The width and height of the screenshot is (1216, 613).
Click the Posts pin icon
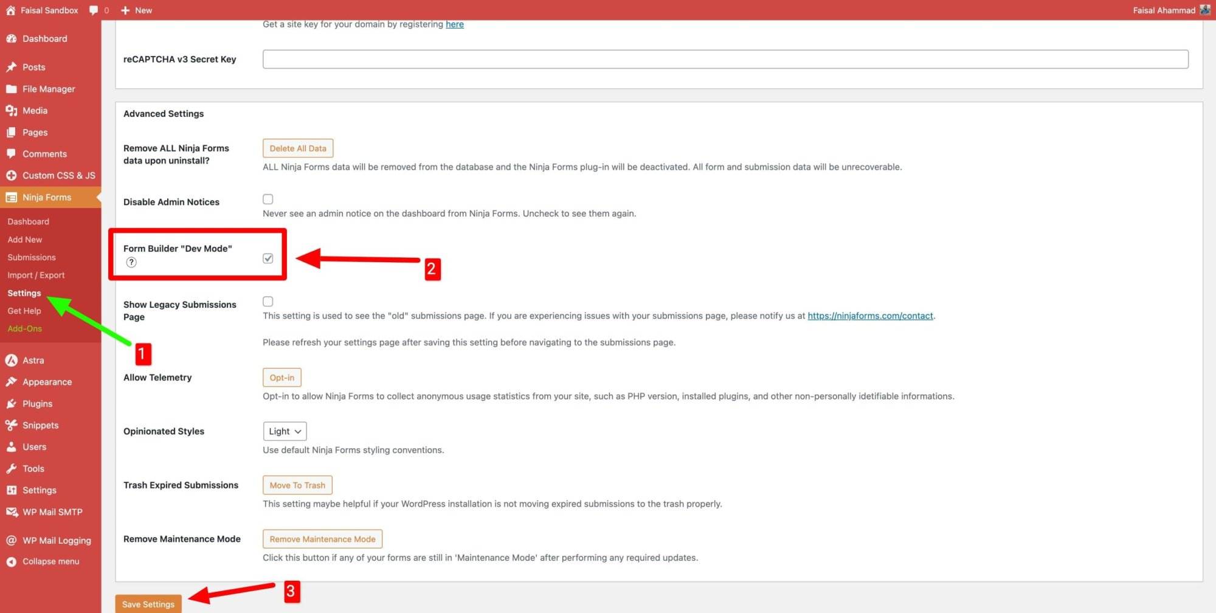click(x=11, y=67)
